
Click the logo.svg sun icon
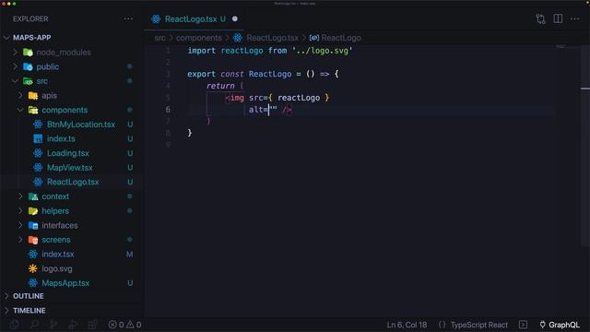coord(33,268)
